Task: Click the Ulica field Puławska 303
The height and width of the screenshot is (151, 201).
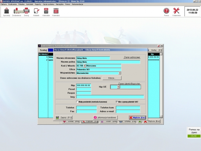Action: 99,69
